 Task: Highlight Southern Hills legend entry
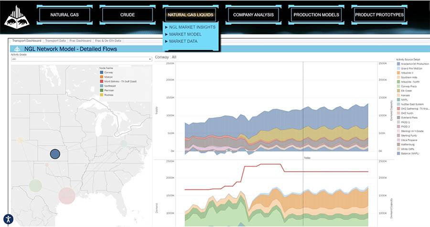(407, 77)
